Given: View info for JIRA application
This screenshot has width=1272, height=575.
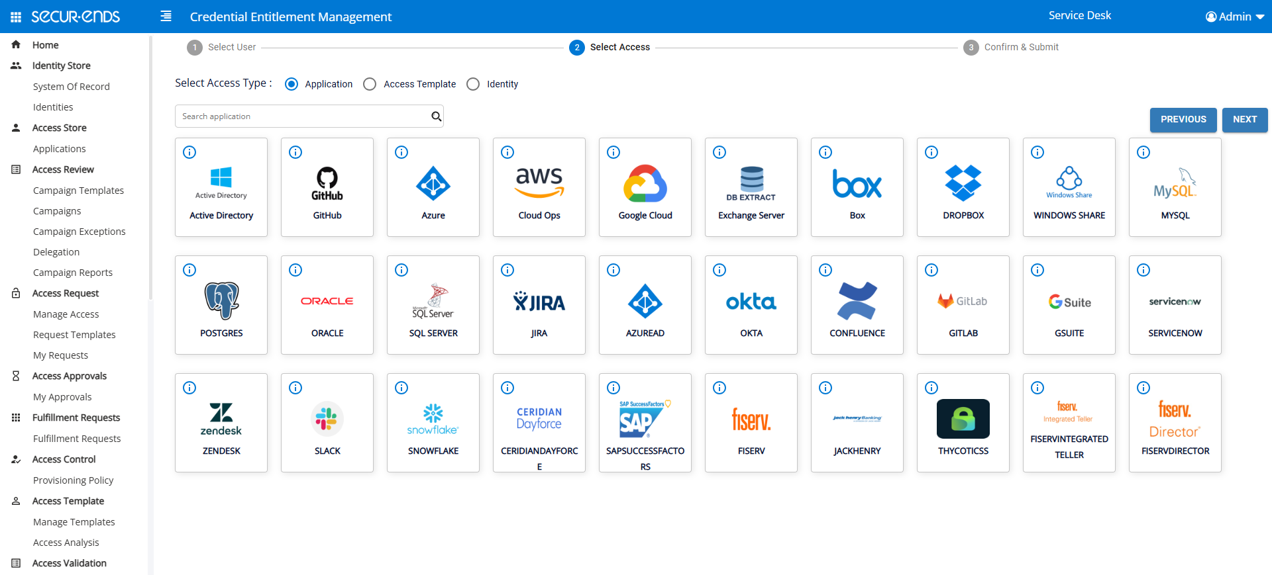Looking at the screenshot, I should click(x=507, y=270).
